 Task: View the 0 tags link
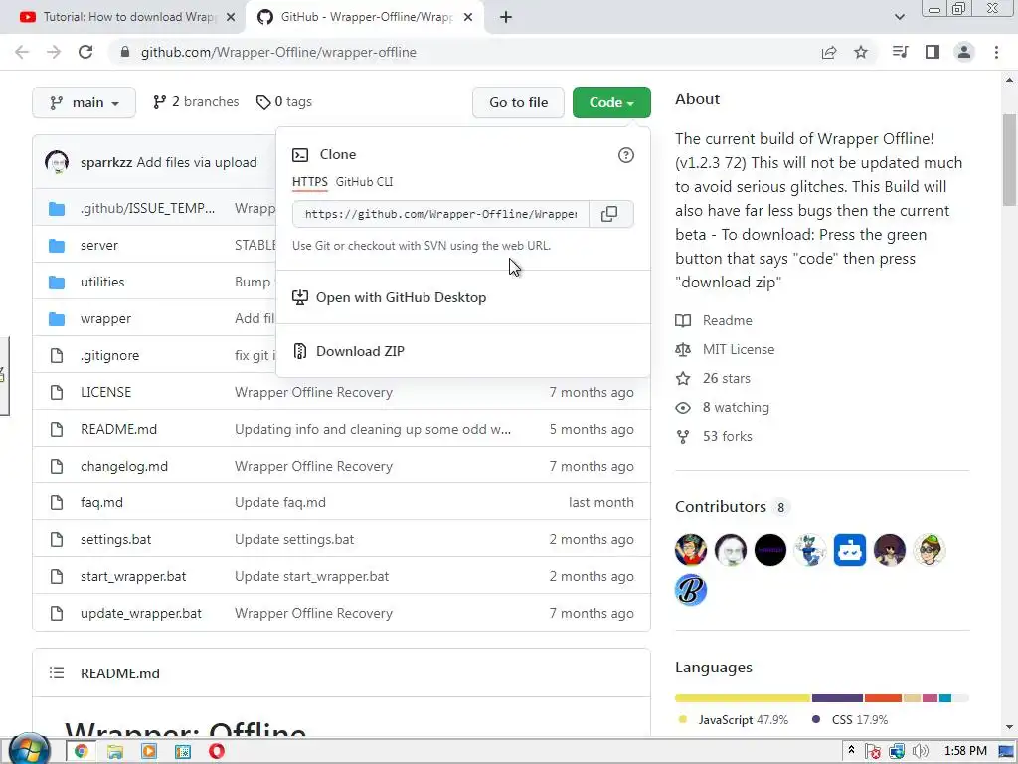[283, 102]
